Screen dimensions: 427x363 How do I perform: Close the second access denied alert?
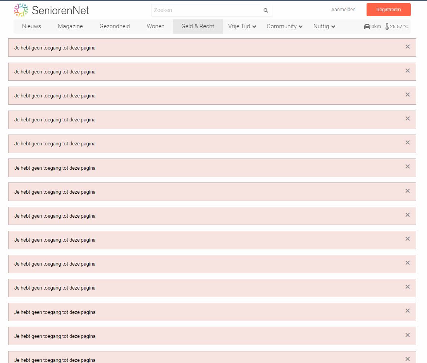click(x=407, y=71)
